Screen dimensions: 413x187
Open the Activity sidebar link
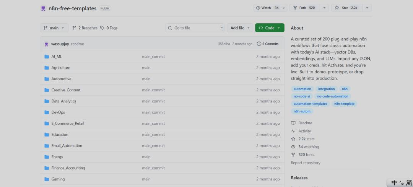click(301, 131)
